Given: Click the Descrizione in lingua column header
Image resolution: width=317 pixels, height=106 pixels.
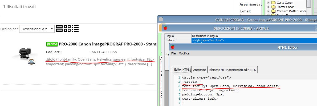Looking at the screenshot, I should tap(254, 36).
